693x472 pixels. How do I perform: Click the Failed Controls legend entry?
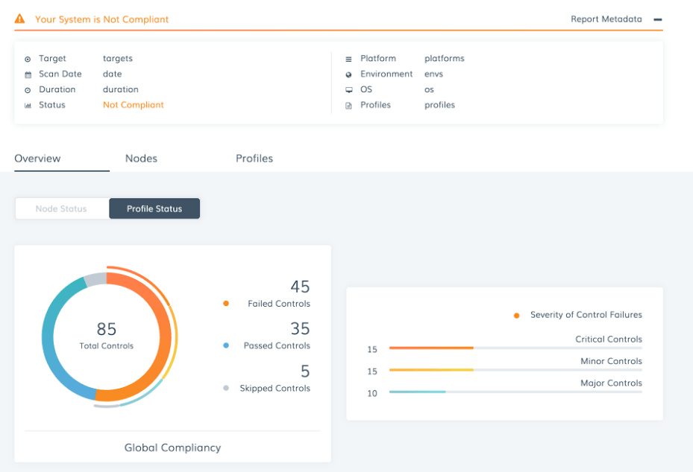coord(278,304)
